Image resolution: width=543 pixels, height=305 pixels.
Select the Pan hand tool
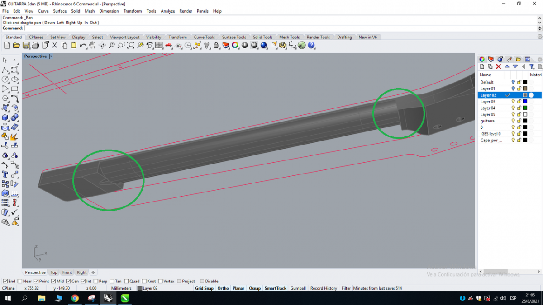pos(92,45)
